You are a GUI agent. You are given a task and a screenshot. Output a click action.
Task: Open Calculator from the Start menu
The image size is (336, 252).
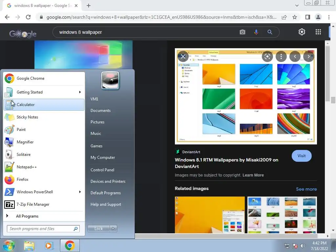tap(44, 105)
